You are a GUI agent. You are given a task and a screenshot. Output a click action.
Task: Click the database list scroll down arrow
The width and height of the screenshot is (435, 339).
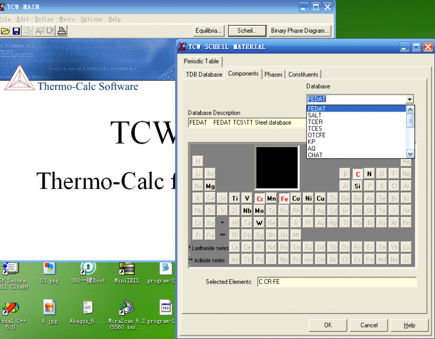pyautogui.click(x=410, y=154)
